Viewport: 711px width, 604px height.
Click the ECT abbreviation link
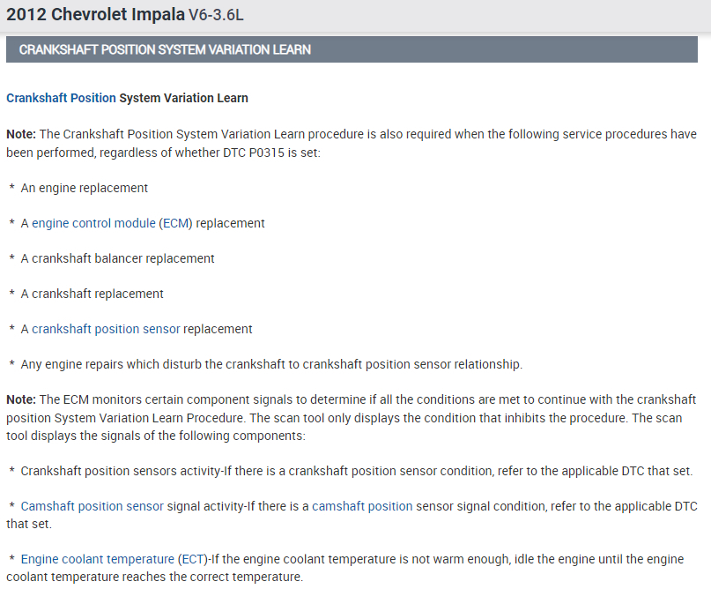(192, 559)
